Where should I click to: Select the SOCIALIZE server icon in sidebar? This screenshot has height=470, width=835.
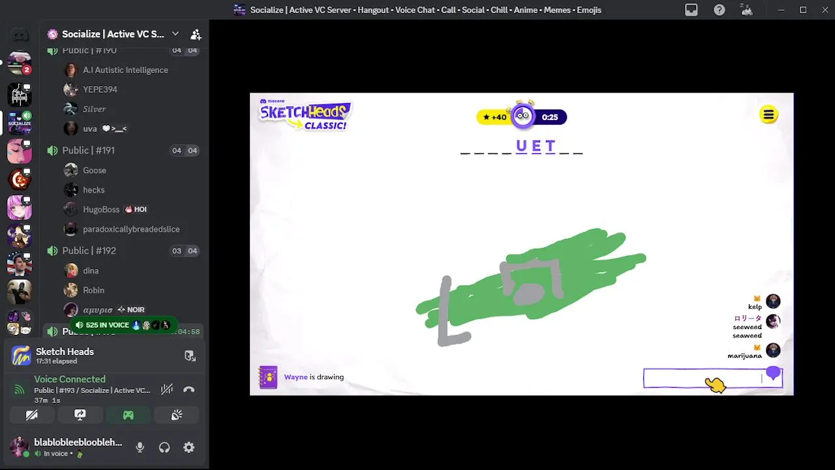(x=20, y=123)
